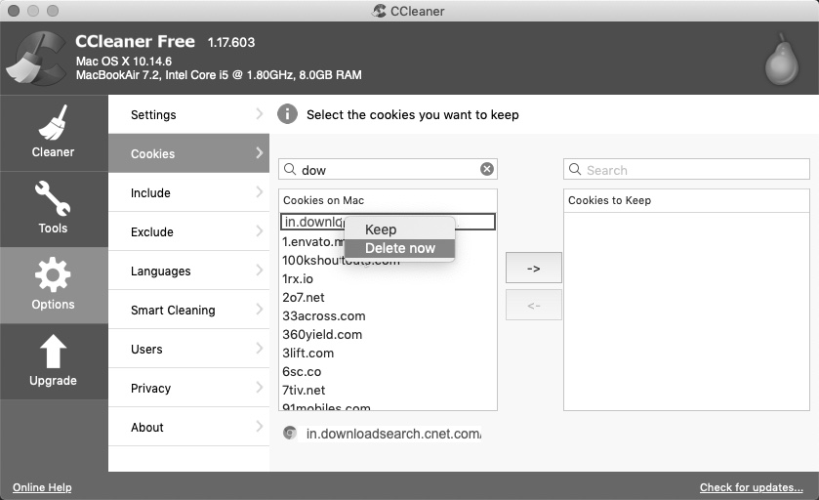Click the CCleaner title bar icon
This screenshot has height=500, width=819.
tap(379, 11)
